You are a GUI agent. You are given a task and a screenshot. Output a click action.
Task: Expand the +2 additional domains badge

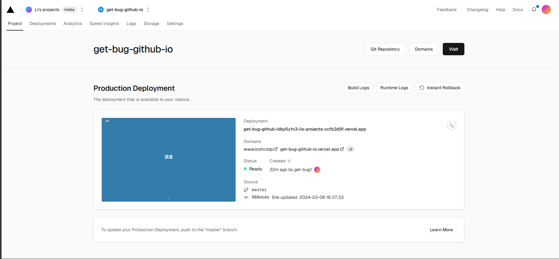(350, 149)
